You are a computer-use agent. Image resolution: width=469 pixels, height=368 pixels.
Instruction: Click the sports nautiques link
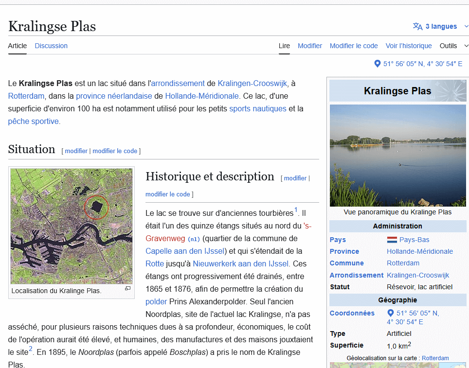coord(258,108)
